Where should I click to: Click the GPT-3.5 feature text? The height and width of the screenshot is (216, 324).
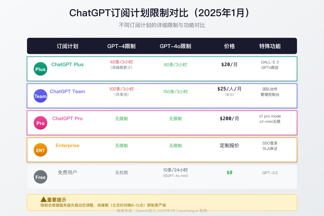(x=270, y=173)
